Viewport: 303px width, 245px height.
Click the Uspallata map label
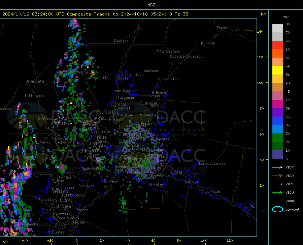(x=35, y=81)
